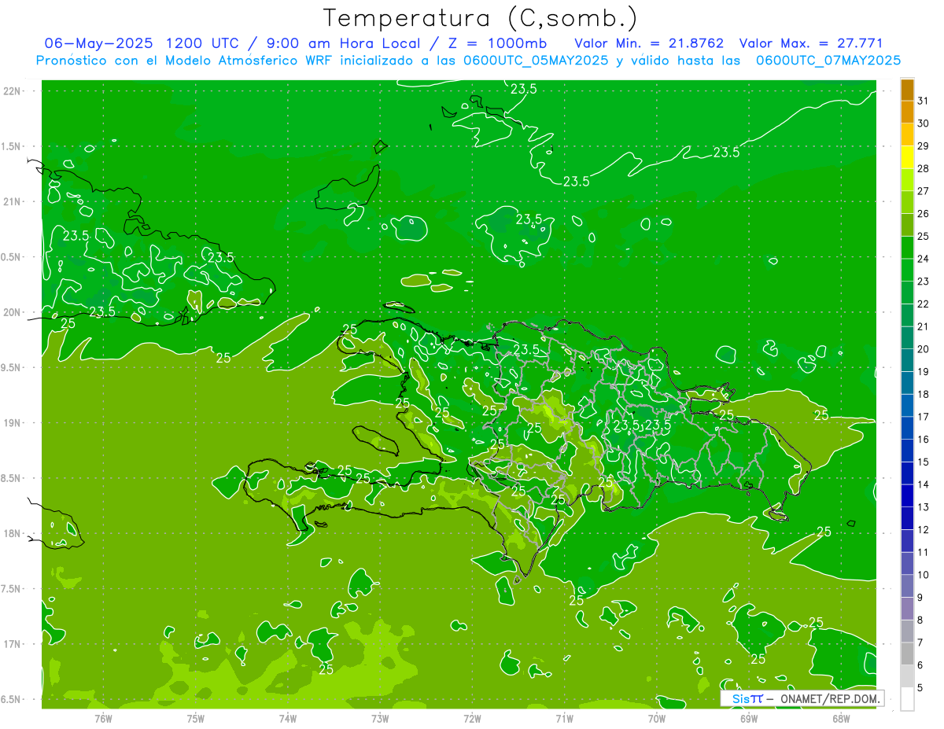
Task: Select the valid-until time "0600UTC_07MAY2025"
Action: 828,61
